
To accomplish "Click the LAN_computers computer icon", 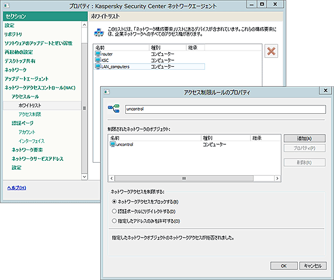I will 98,66.
